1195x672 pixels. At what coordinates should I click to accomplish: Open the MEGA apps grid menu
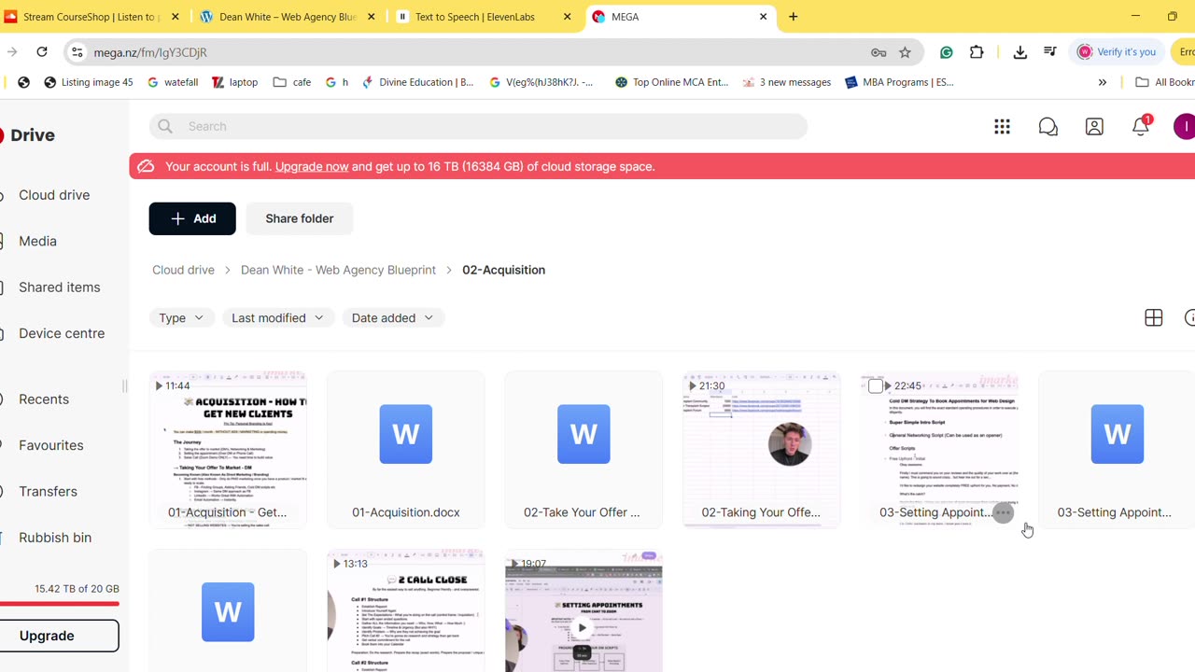pos(1002,126)
